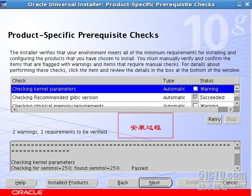The height and width of the screenshot is (196, 252).
Task: Tick the physical memory Warning checkbox
Action: 195,105
